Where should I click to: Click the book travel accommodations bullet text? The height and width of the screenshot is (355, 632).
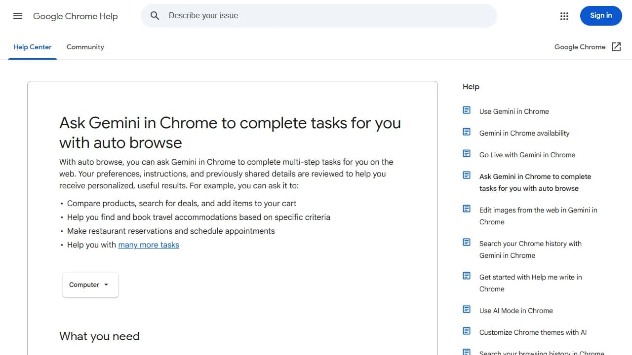pos(198,217)
